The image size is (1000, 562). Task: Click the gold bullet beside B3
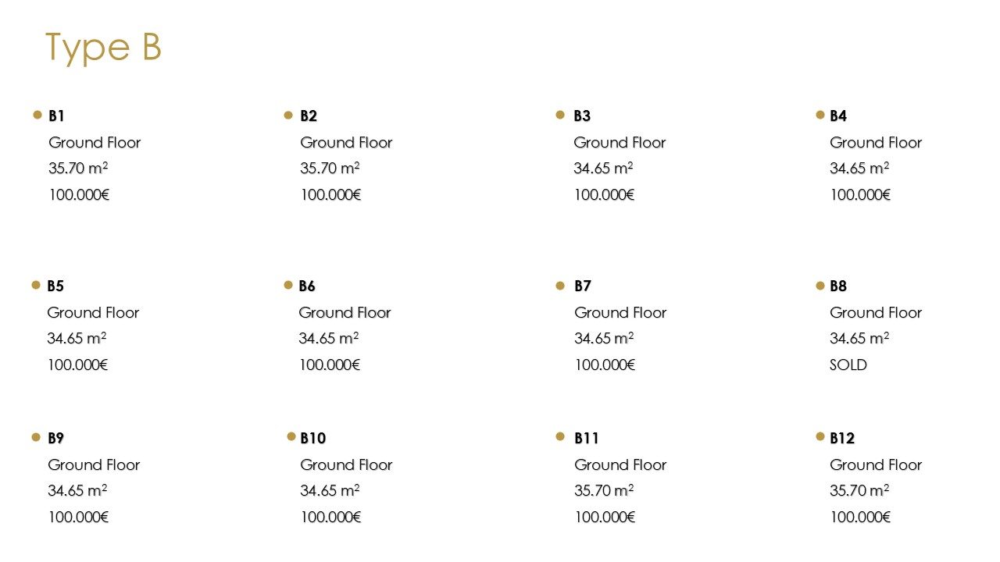point(560,115)
